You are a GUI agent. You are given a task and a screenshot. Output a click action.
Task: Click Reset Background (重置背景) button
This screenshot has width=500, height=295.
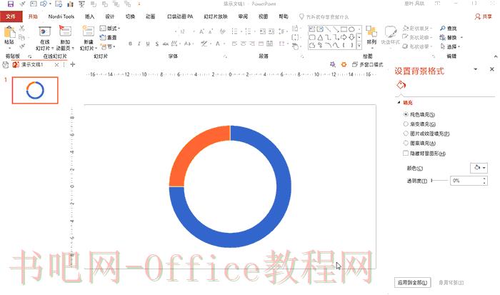[x=451, y=283]
